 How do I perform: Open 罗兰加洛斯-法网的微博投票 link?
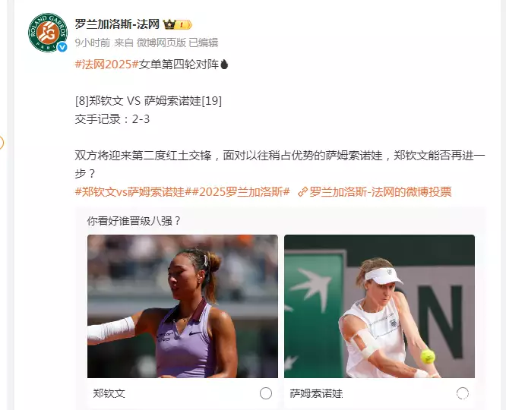click(x=380, y=192)
